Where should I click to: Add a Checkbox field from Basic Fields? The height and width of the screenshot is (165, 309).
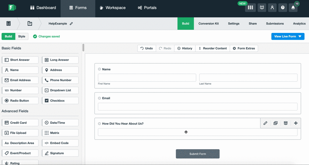coord(60,101)
